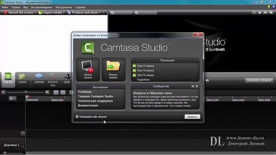Click the timeline zoom-in magnifier icon
Viewport: 276px width, 155px height.
pyautogui.click(x=47, y=92)
